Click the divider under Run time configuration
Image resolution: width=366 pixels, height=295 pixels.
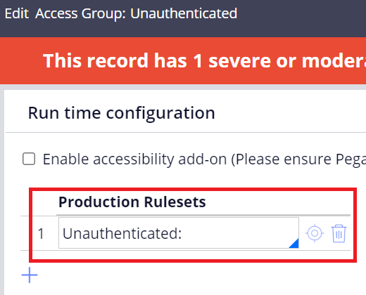click(x=186, y=132)
